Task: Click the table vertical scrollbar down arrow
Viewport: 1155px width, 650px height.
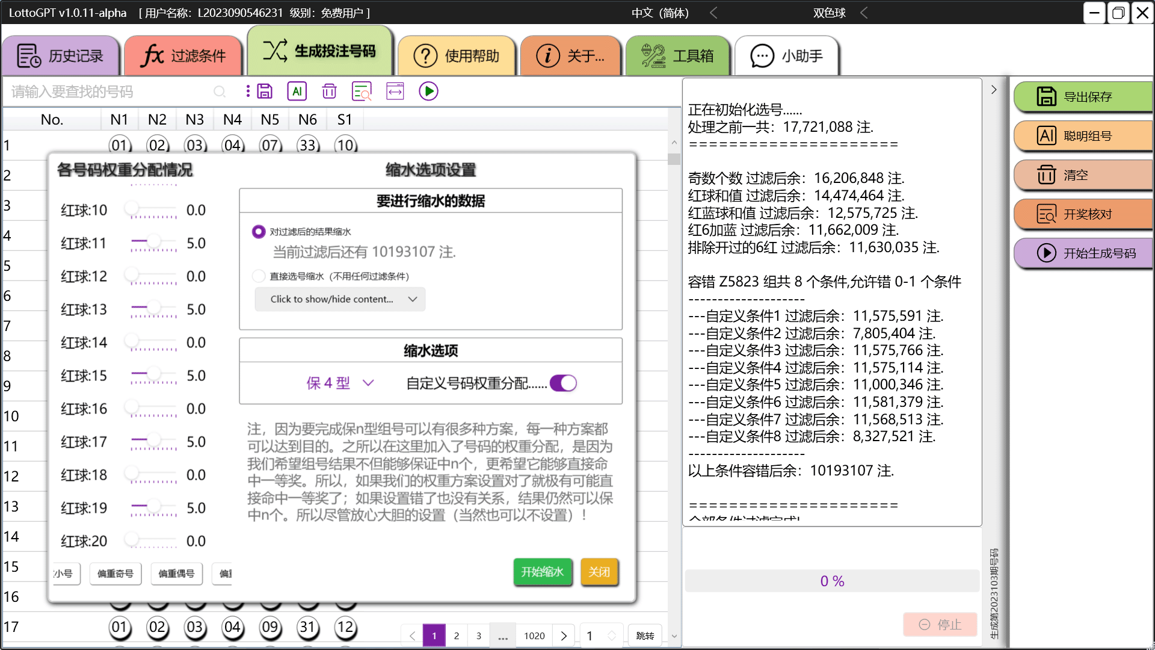Action: click(x=674, y=636)
